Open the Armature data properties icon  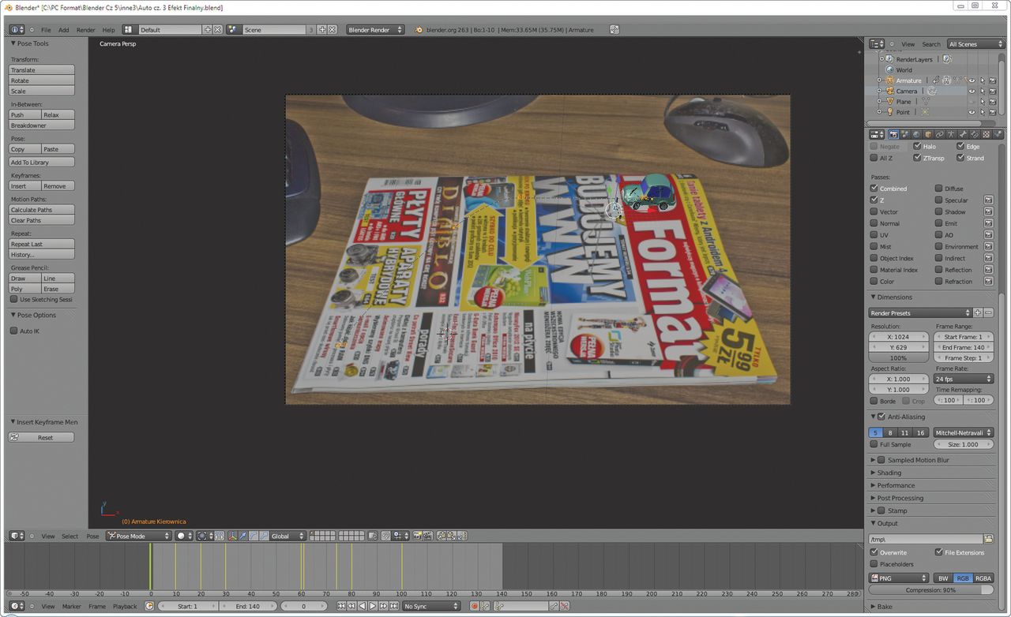coord(951,134)
